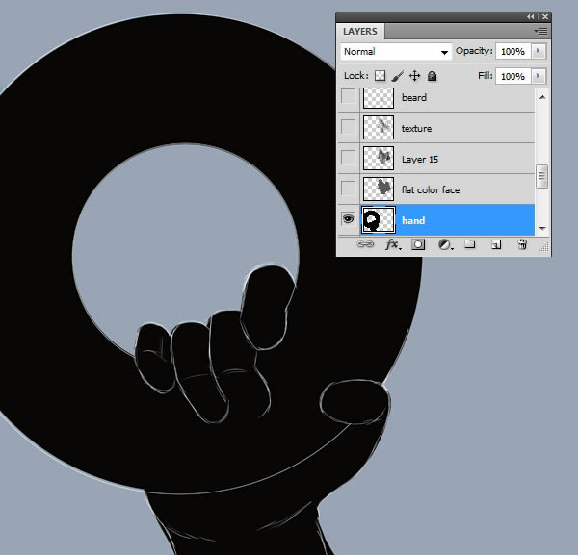The height and width of the screenshot is (555, 578).
Task: Show the texture layer
Action: 349,127
